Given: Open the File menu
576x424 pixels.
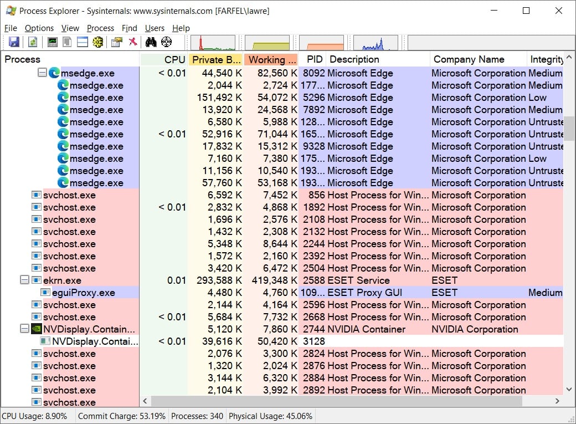Looking at the screenshot, I should pyautogui.click(x=11, y=28).
